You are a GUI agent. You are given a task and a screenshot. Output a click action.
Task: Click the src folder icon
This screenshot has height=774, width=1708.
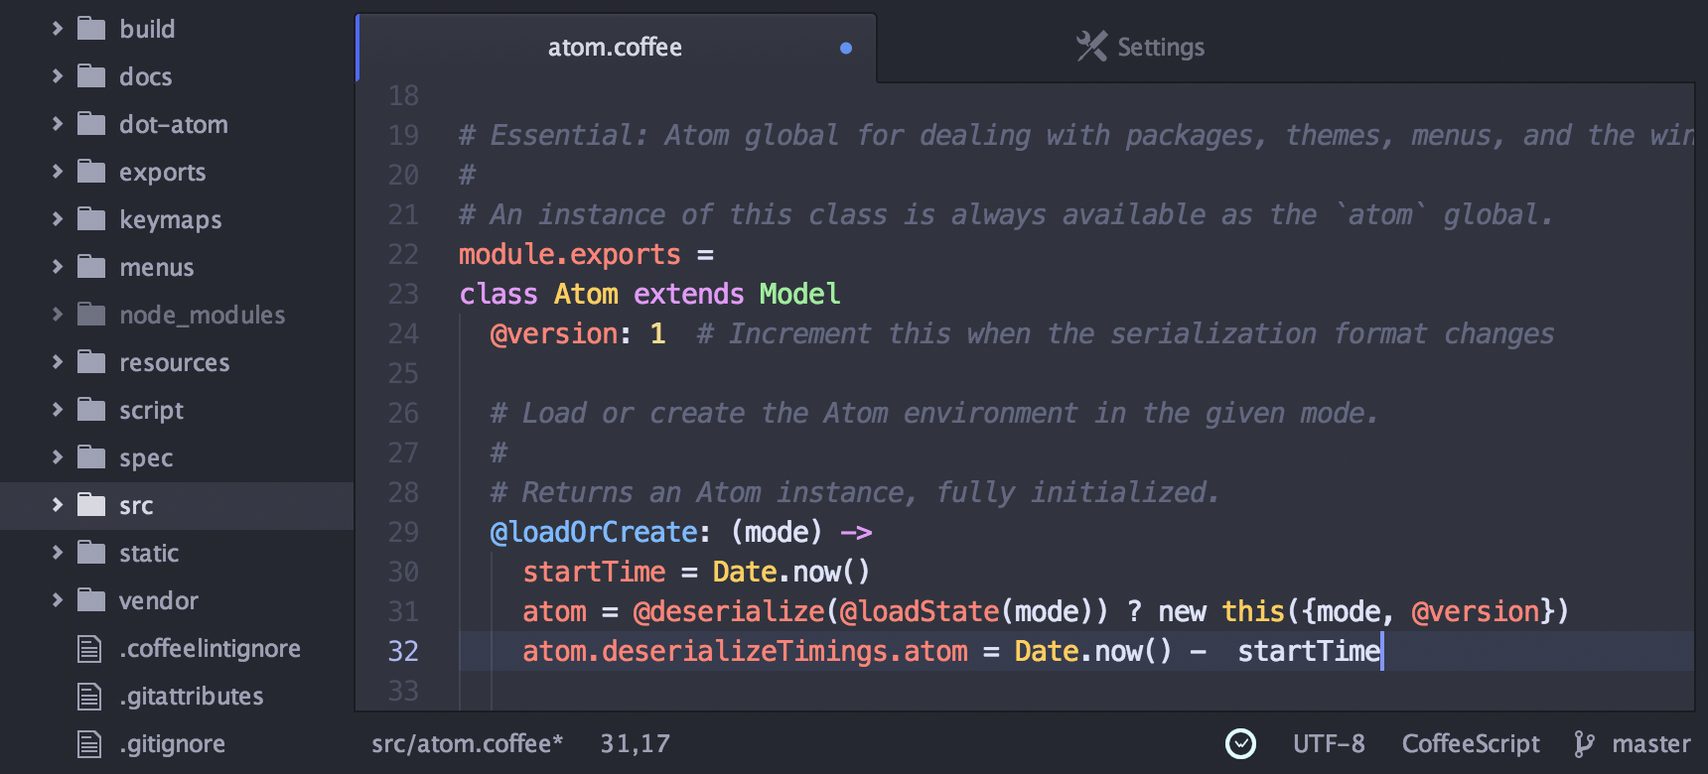pos(91,504)
